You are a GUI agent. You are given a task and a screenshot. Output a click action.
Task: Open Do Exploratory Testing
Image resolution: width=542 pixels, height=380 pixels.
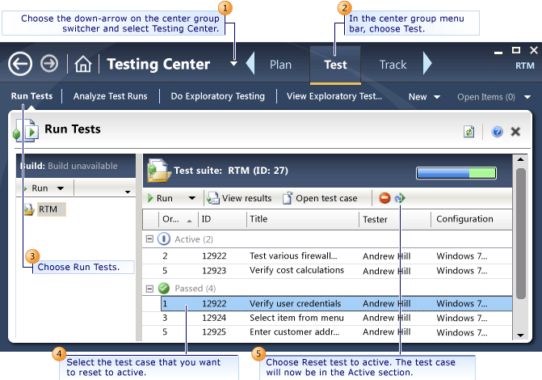218,96
